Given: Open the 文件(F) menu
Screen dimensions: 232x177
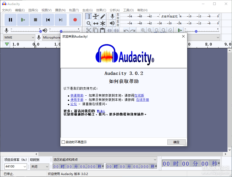Looking at the screenshot, I should (x=7, y=10).
